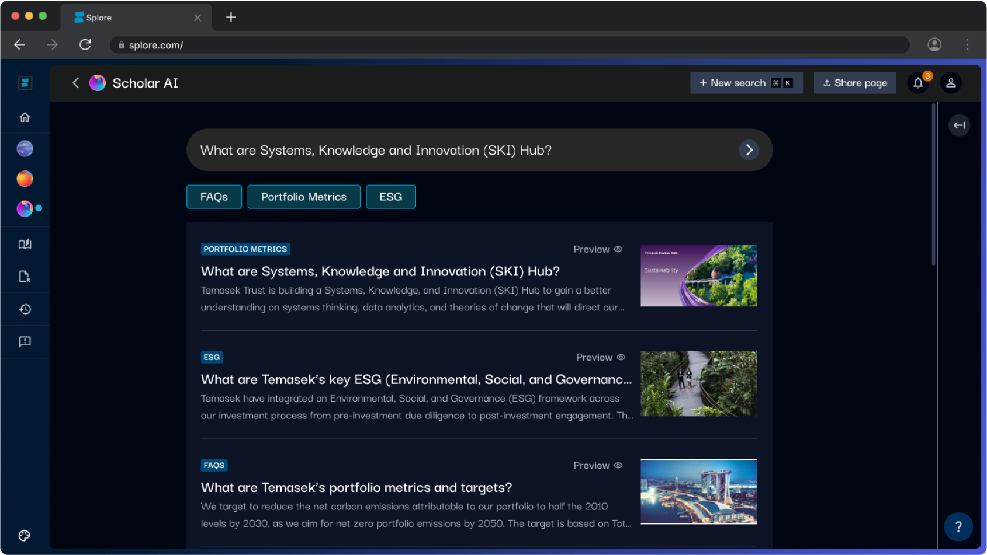Click the results vertical scrollbar

[x=934, y=184]
